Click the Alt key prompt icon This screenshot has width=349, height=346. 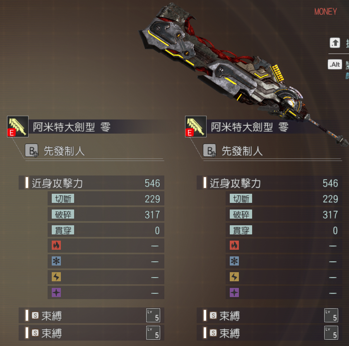coord(335,64)
